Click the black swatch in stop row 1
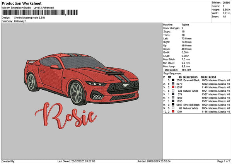 [x=173, y=80]
